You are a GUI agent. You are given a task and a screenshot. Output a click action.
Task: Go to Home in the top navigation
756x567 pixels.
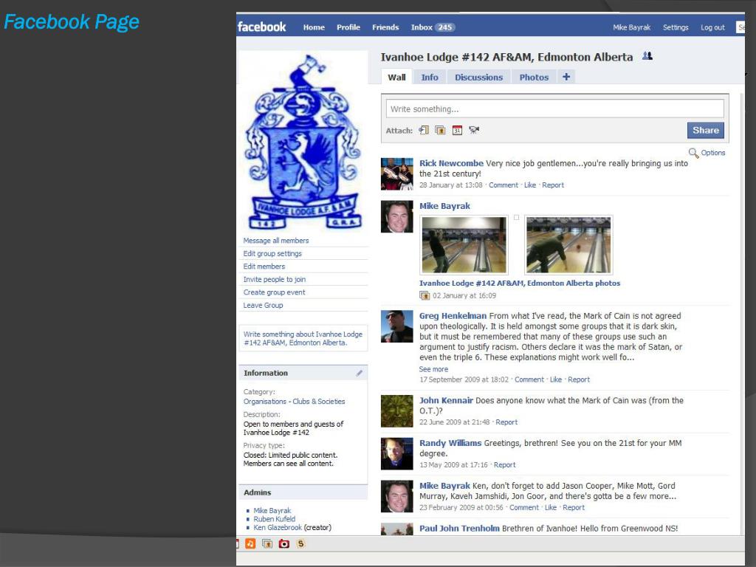tap(314, 27)
